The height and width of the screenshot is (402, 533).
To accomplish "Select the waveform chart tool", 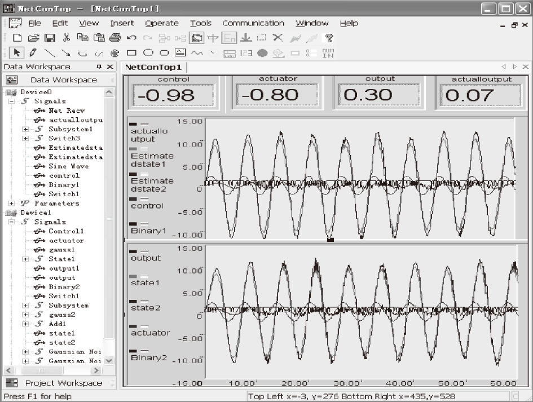I will [x=197, y=52].
